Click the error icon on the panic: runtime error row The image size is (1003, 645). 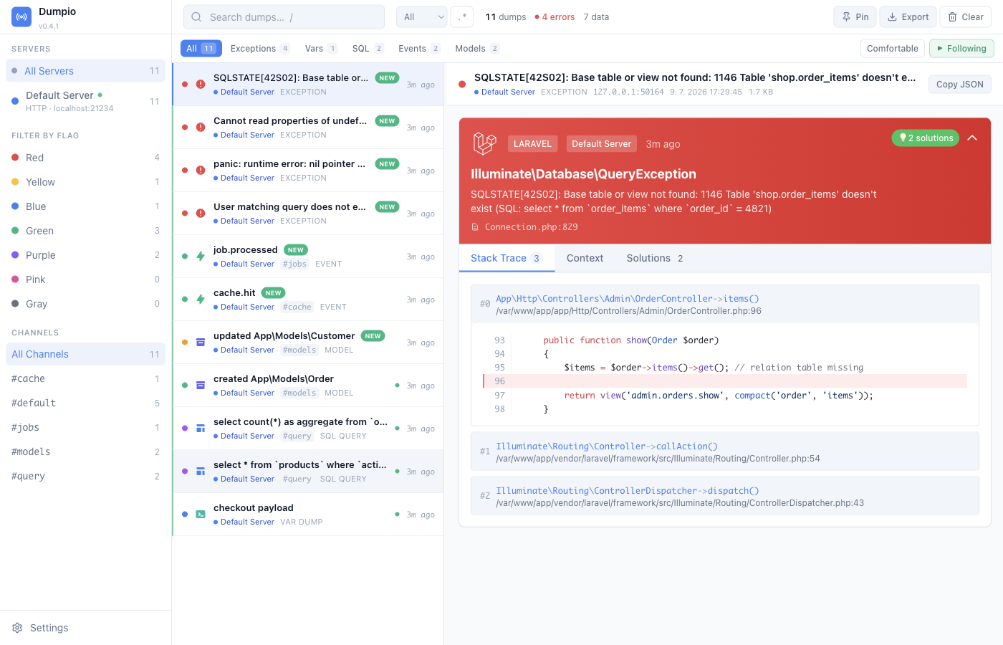[x=201, y=171]
